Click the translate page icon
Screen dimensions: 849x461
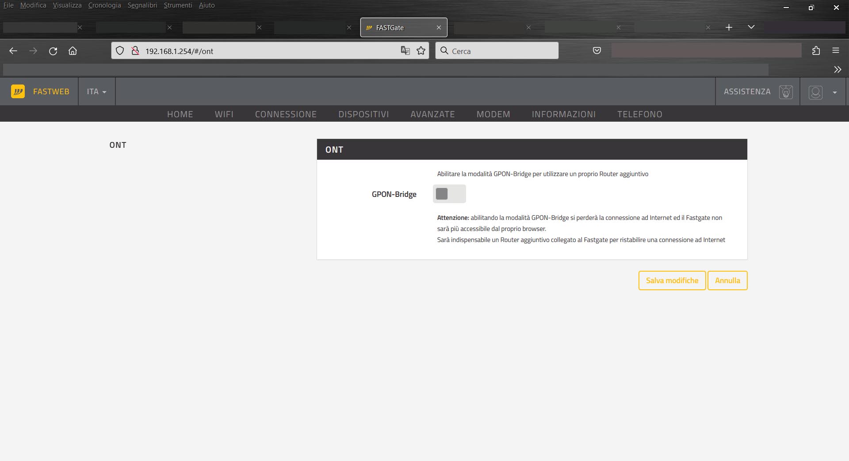[405, 50]
